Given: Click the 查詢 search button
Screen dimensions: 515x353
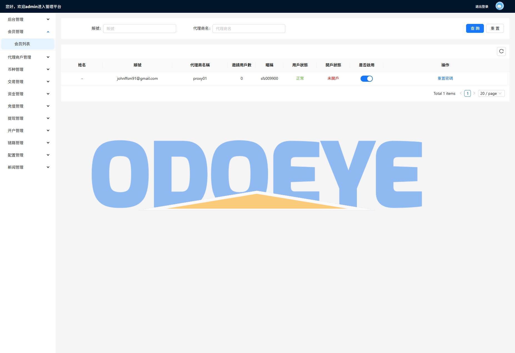Looking at the screenshot, I should pos(475,28).
